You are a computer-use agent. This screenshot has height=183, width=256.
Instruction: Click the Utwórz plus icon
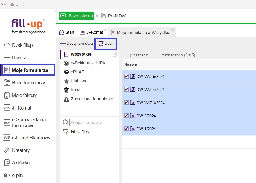(x=7, y=58)
